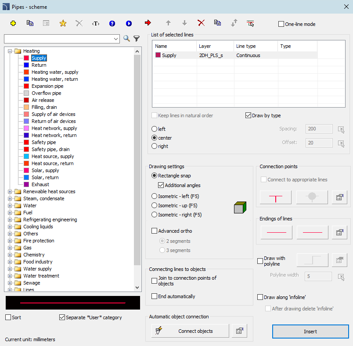Expand the Renewable heat sources folder
The height and width of the screenshot is (346, 353).
click(x=10, y=191)
